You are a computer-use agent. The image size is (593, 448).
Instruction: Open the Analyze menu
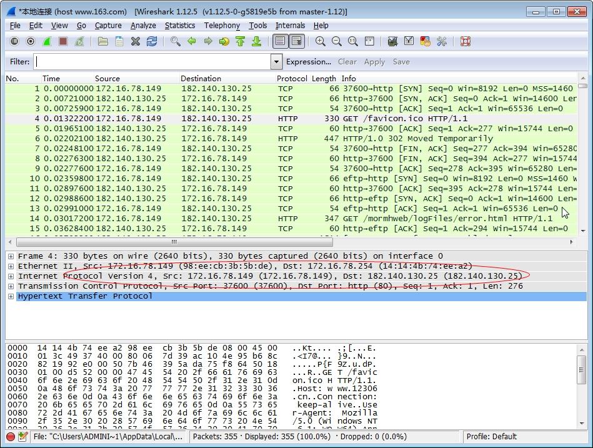click(x=143, y=26)
